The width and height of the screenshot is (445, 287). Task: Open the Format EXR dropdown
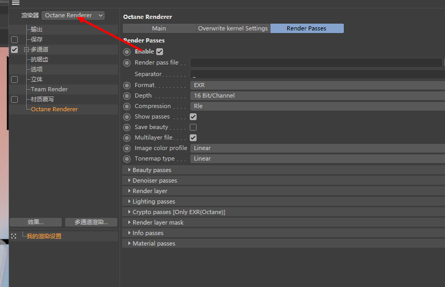(318, 85)
